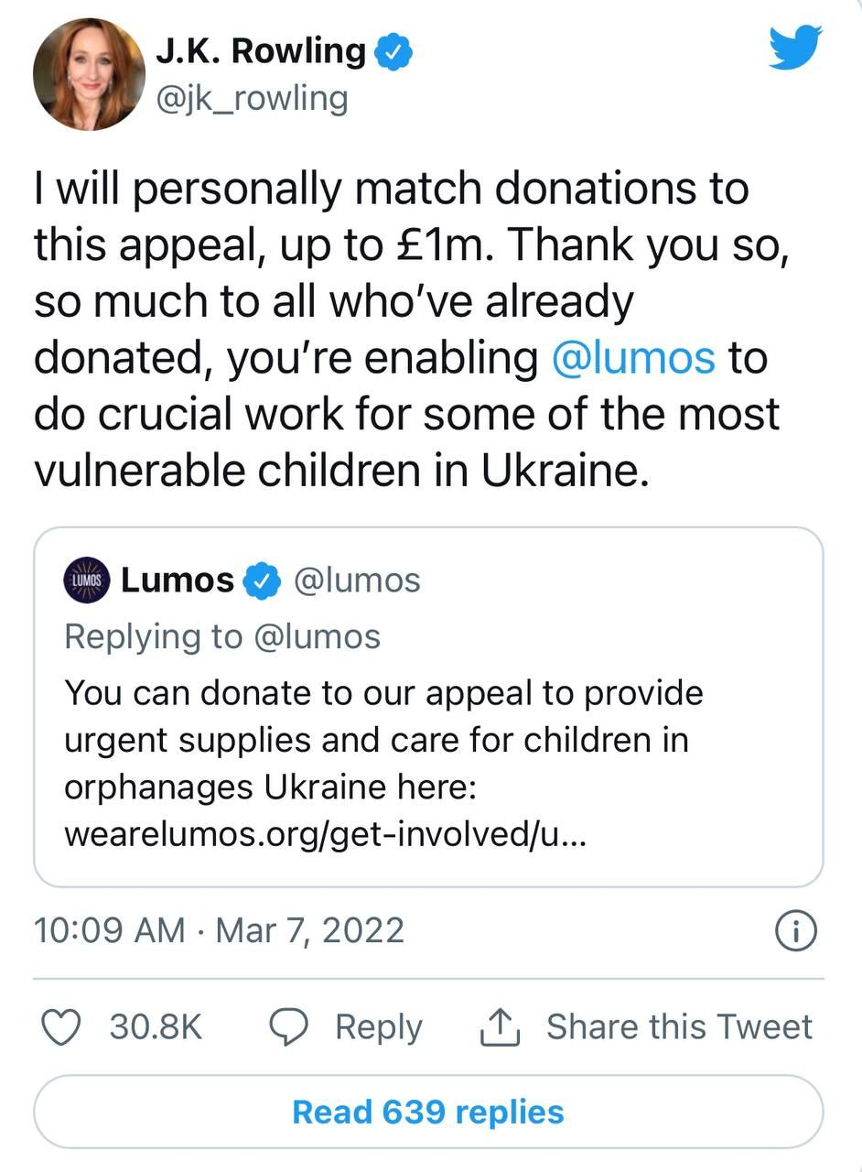Click J.K. Rowling's verified badge
The height and width of the screenshot is (1172, 862).
pos(393,52)
